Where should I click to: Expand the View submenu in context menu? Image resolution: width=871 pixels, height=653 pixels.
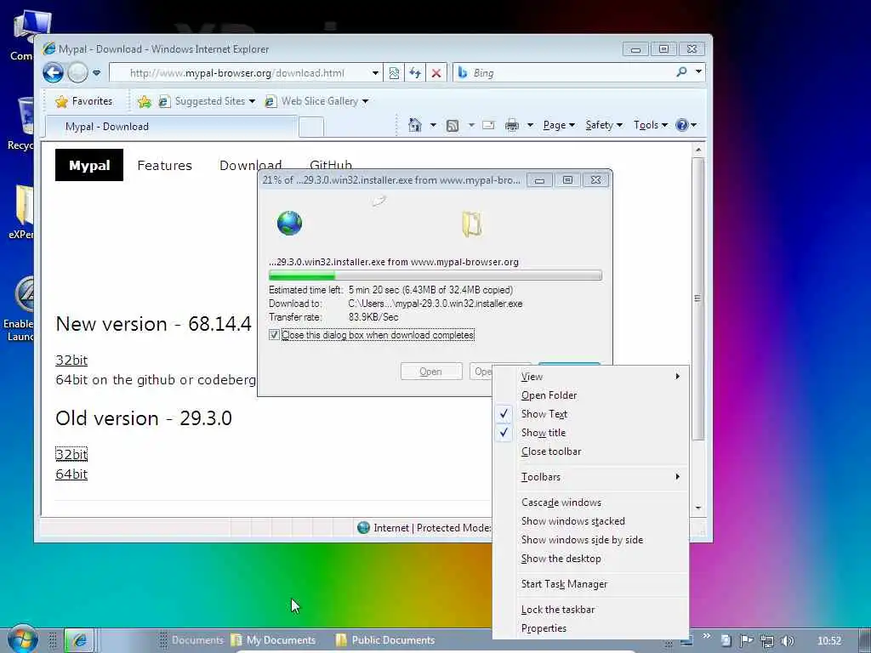click(591, 377)
